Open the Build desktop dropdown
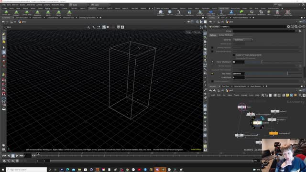 [78, 5]
